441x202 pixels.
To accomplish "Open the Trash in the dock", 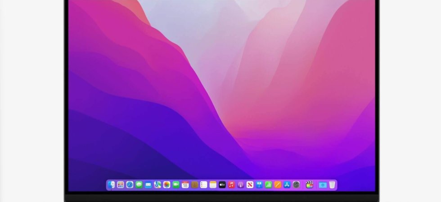I will click(x=332, y=184).
